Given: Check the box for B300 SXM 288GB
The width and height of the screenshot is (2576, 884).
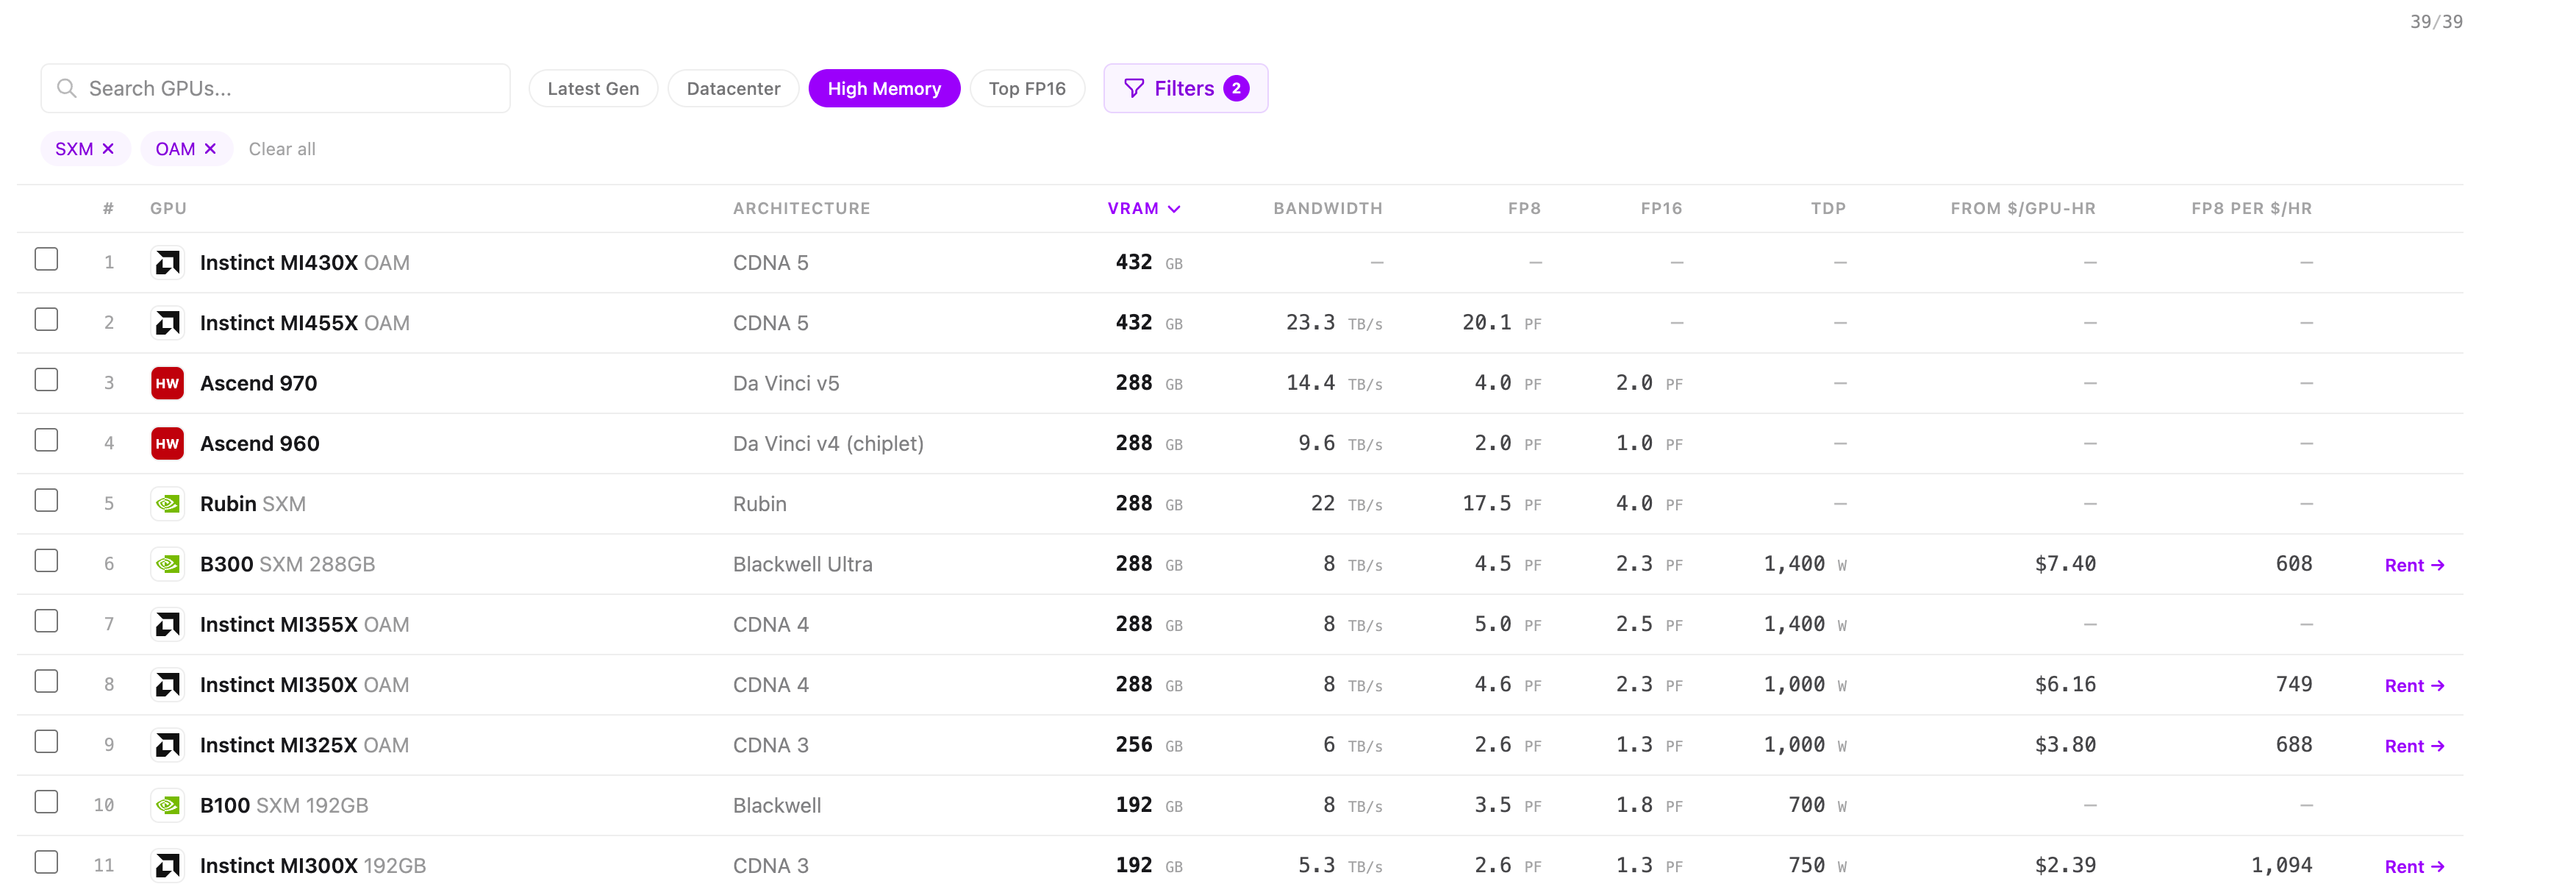Looking at the screenshot, I should (46, 561).
